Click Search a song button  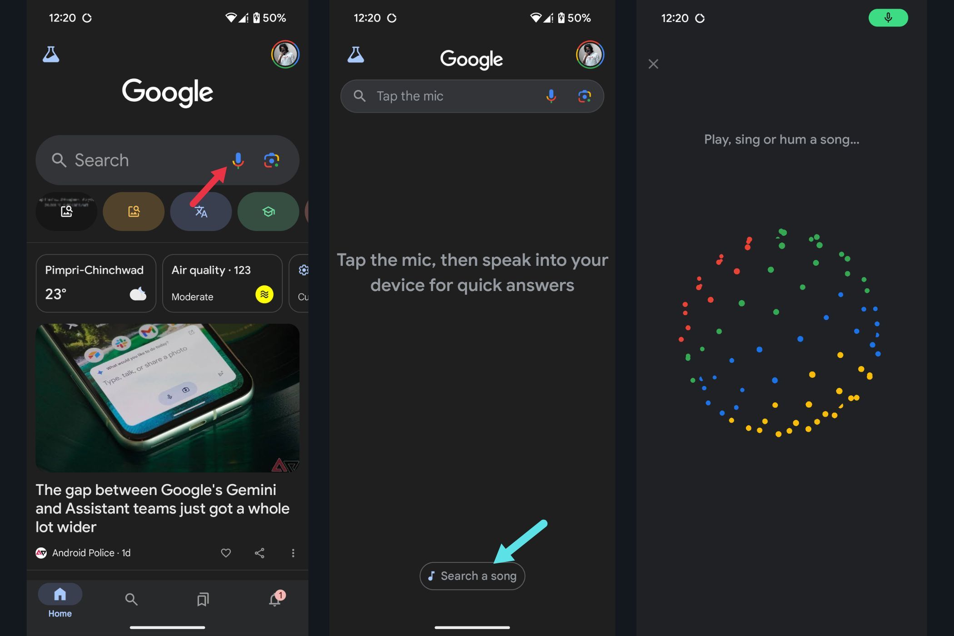[x=473, y=576]
